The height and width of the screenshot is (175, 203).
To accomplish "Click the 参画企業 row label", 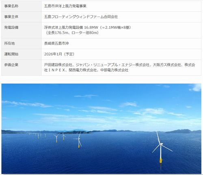I will point(11,65).
